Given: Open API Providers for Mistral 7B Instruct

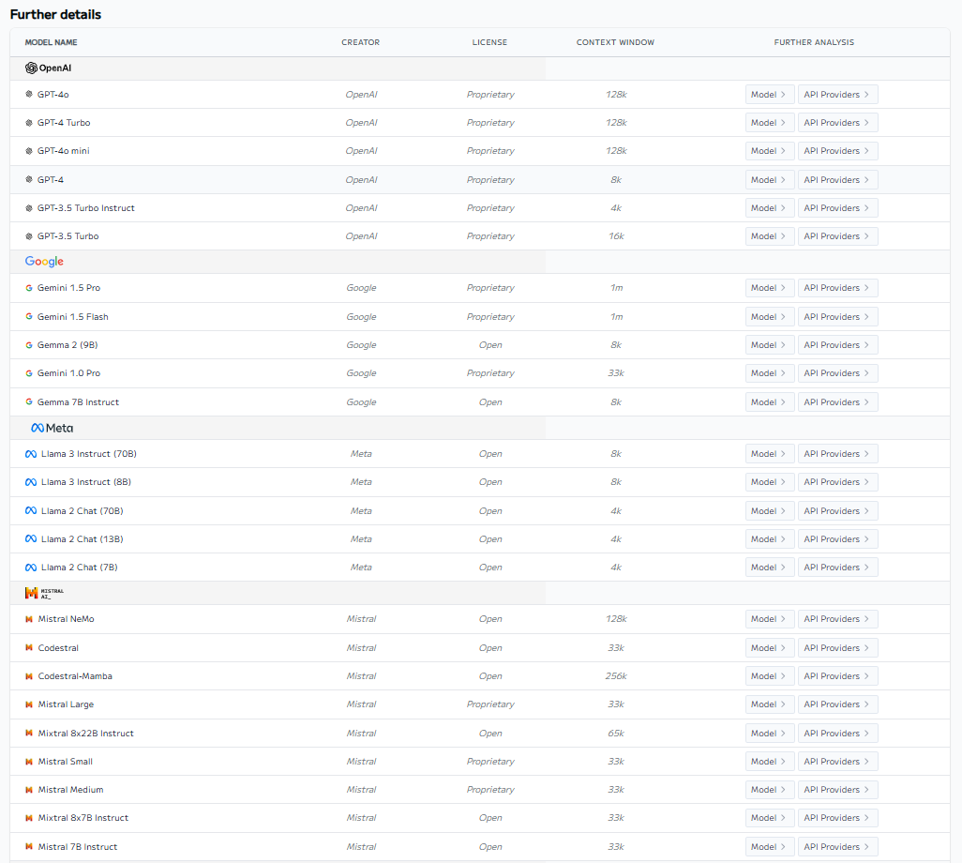Looking at the screenshot, I should coord(838,846).
